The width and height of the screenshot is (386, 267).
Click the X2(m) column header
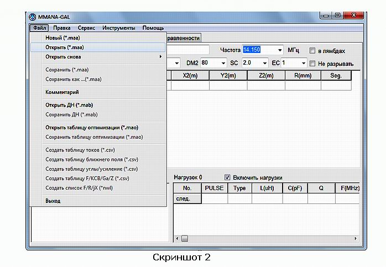coord(190,76)
